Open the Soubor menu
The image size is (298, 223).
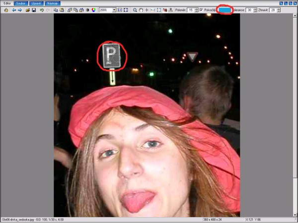coord(20,3)
